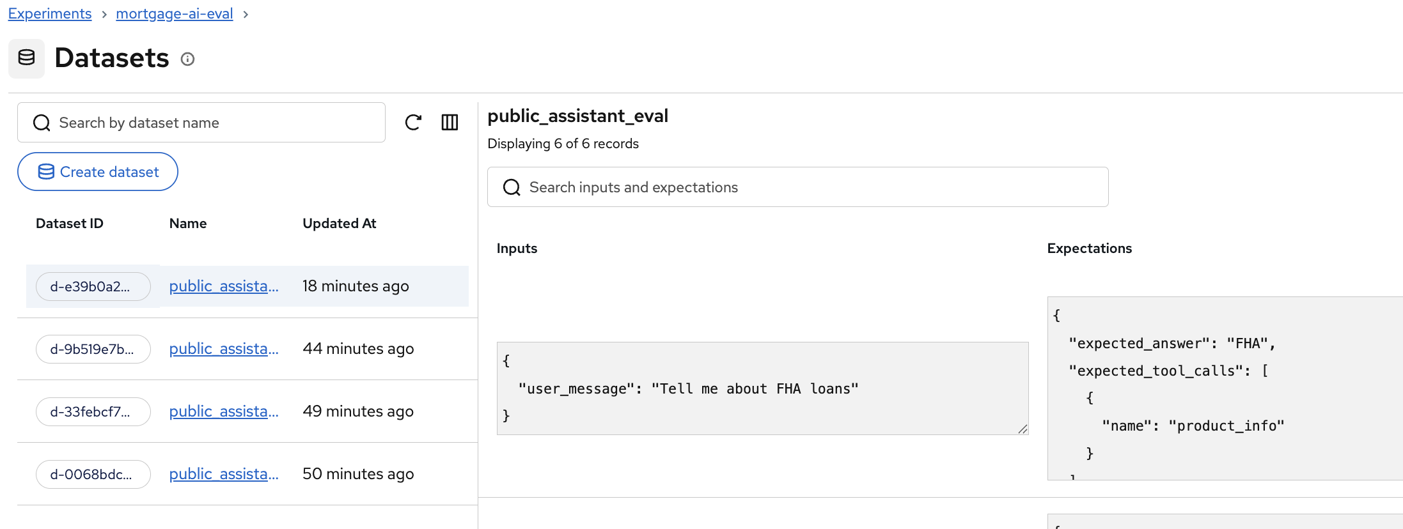The height and width of the screenshot is (529, 1403).
Task: Go to mortgage-ai-eval breadcrumb link
Action: click(x=174, y=13)
